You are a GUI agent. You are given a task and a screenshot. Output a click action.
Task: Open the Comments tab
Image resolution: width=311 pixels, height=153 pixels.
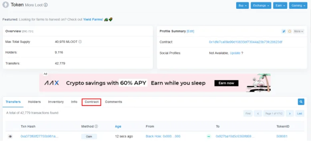(113, 102)
